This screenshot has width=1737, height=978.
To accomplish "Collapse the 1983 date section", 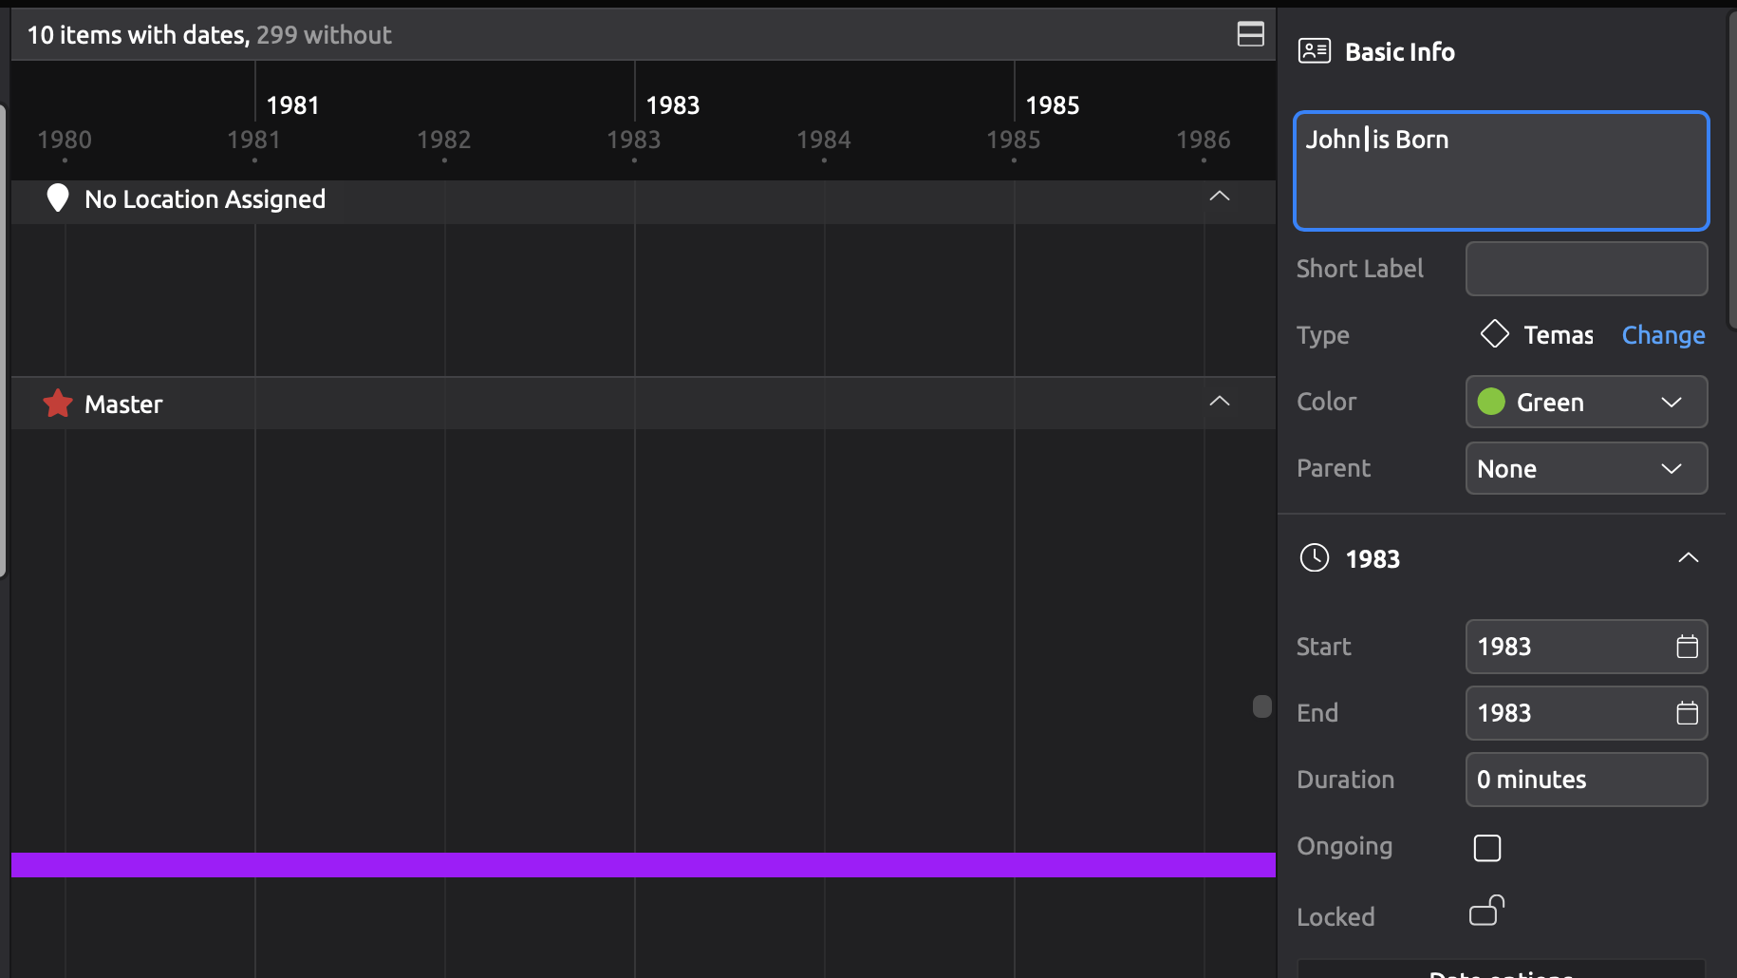I will 1688,557.
